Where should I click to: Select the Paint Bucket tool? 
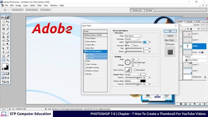(7, 40)
